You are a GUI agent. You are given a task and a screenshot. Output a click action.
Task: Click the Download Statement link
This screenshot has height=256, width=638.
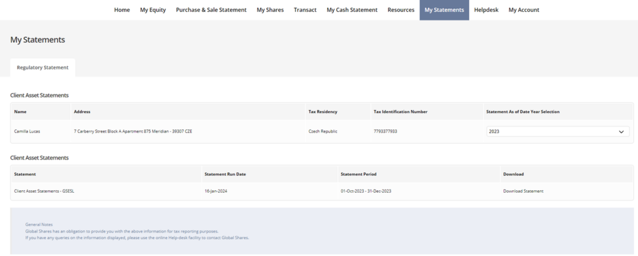(x=523, y=191)
